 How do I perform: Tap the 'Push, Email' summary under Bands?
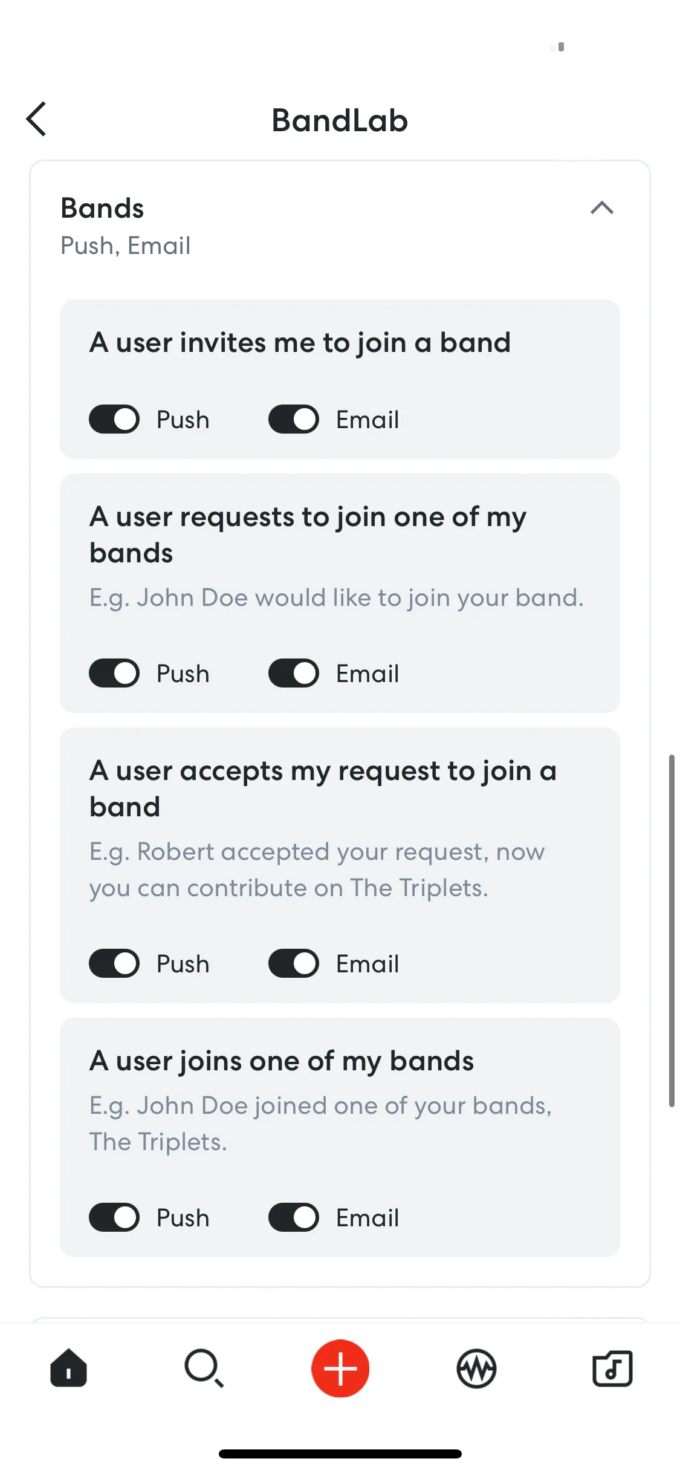(x=126, y=246)
